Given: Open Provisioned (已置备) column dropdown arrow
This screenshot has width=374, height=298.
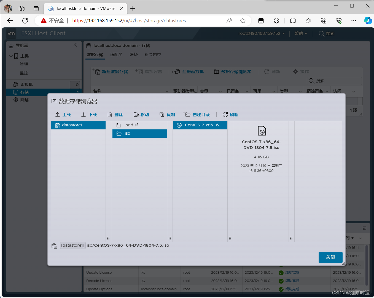Looking at the screenshot, I should pyautogui.click(x=247, y=91).
